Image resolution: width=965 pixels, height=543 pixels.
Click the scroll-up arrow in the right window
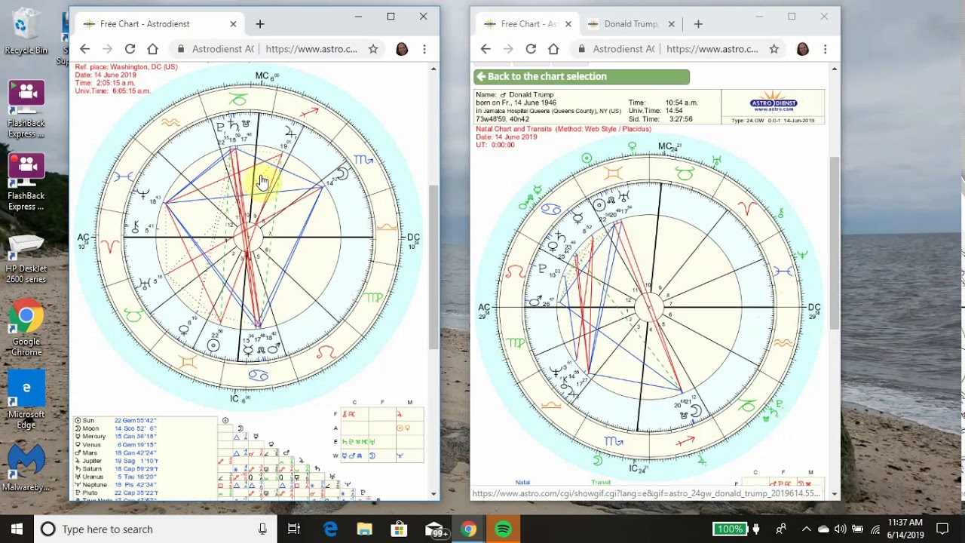click(835, 69)
